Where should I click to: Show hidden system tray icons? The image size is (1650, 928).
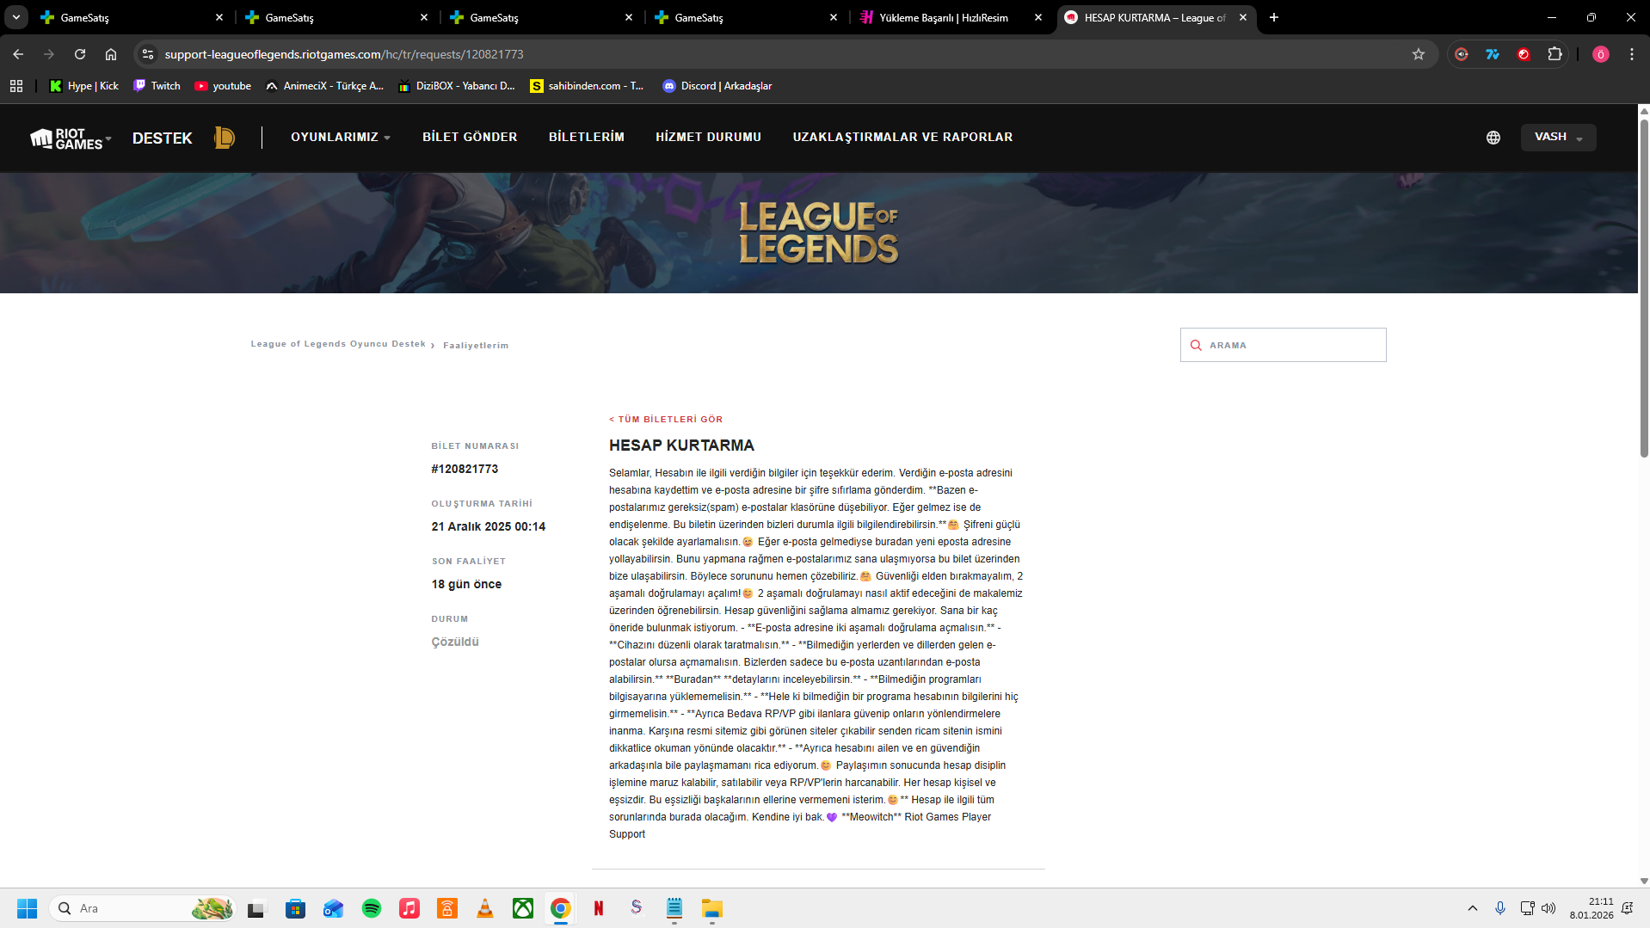[1473, 908]
